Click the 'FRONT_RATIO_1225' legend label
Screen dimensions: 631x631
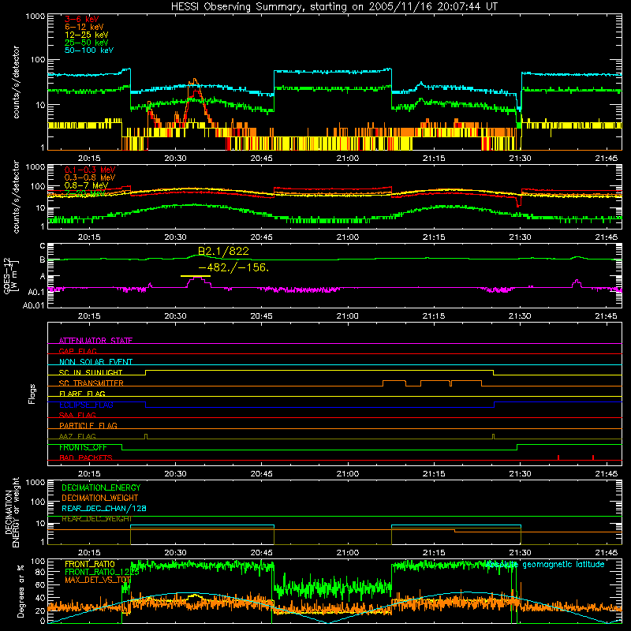coord(102,572)
